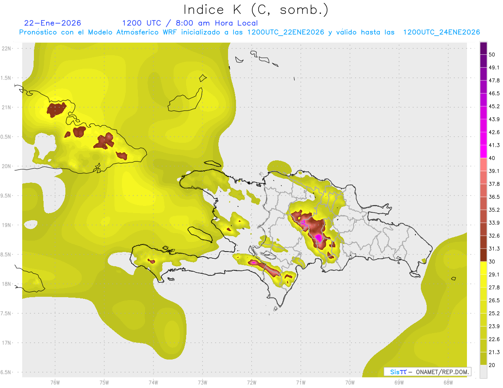Click legend value '35.2'
The image size is (503, 388).
coord(494,210)
